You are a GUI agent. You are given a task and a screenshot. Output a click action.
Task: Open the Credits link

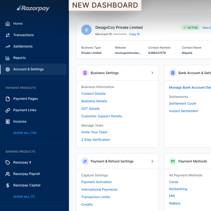(x=87, y=205)
